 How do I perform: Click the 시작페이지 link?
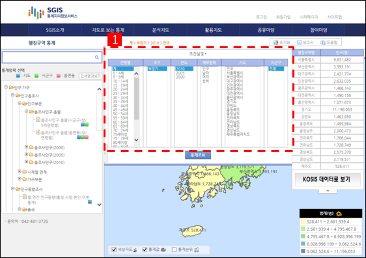coord(309,17)
